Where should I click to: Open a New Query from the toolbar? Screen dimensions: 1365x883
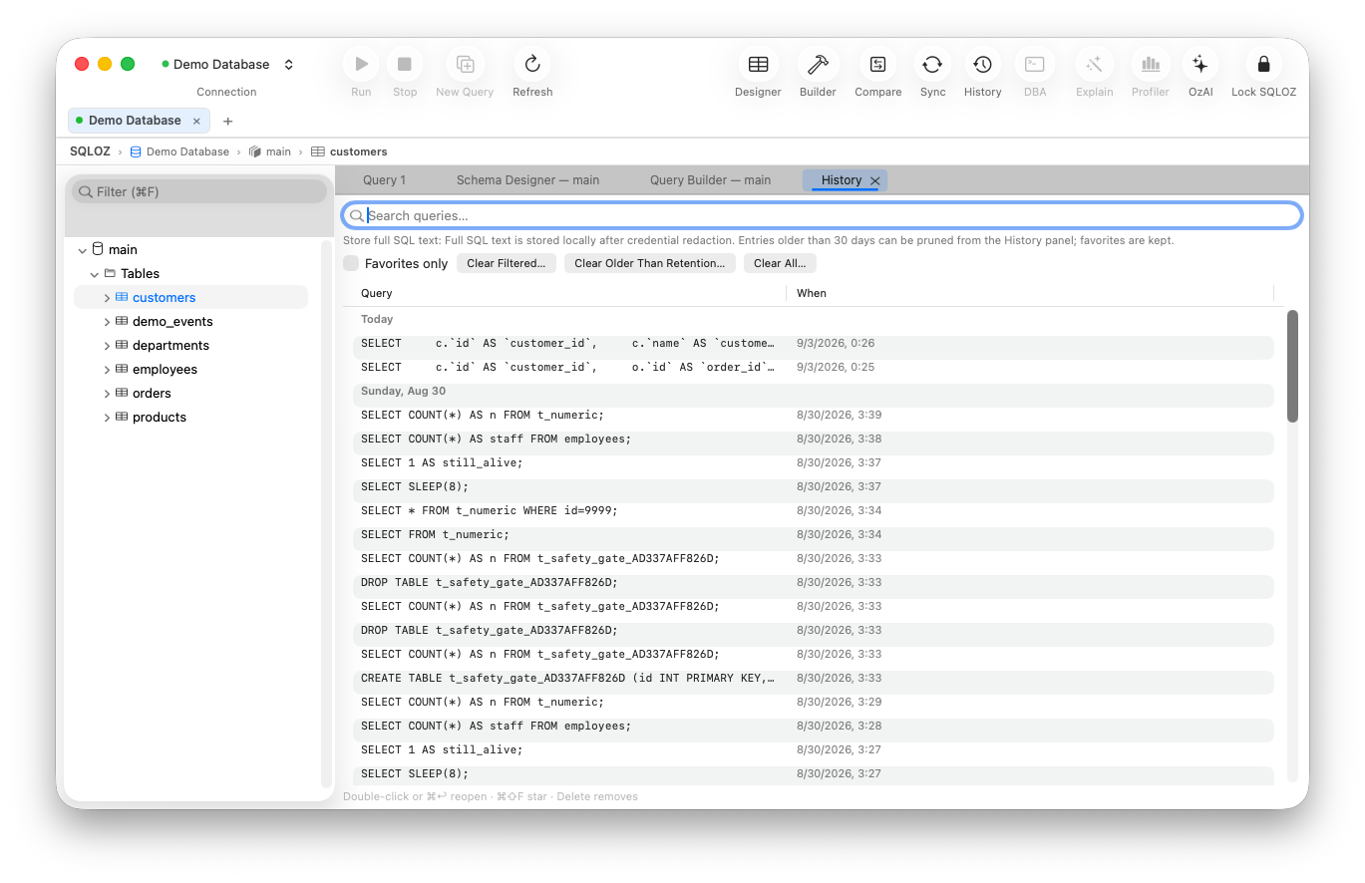pos(465,65)
